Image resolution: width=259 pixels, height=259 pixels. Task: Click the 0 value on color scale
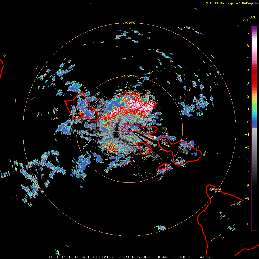coord(248,122)
